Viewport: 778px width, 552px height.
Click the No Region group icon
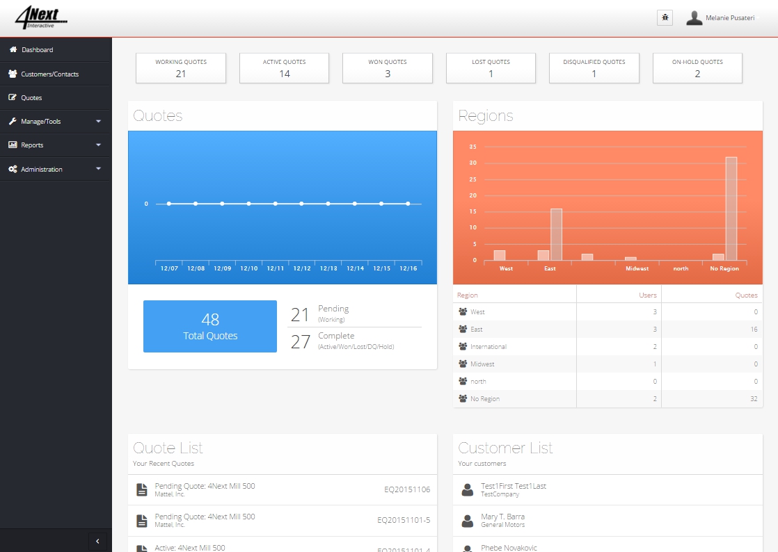pos(463,398)
